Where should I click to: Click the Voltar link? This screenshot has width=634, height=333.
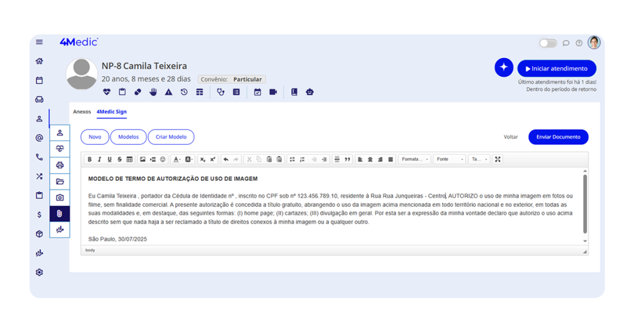pos(511,137)
